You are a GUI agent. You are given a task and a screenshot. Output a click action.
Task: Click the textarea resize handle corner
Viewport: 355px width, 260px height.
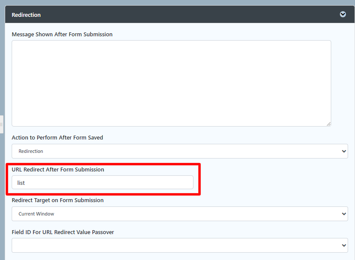[x=329, y=124]
